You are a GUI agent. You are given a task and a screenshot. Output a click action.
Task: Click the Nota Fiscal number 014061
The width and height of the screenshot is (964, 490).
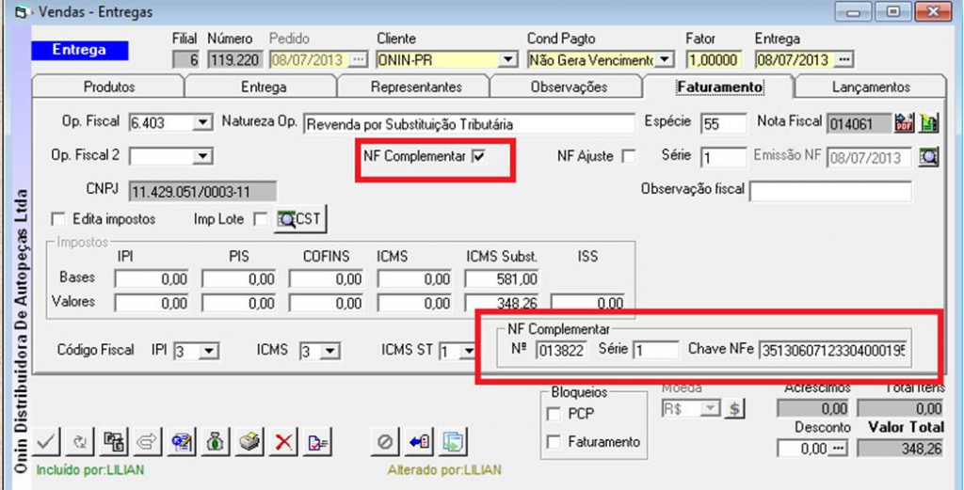point(859,123)
